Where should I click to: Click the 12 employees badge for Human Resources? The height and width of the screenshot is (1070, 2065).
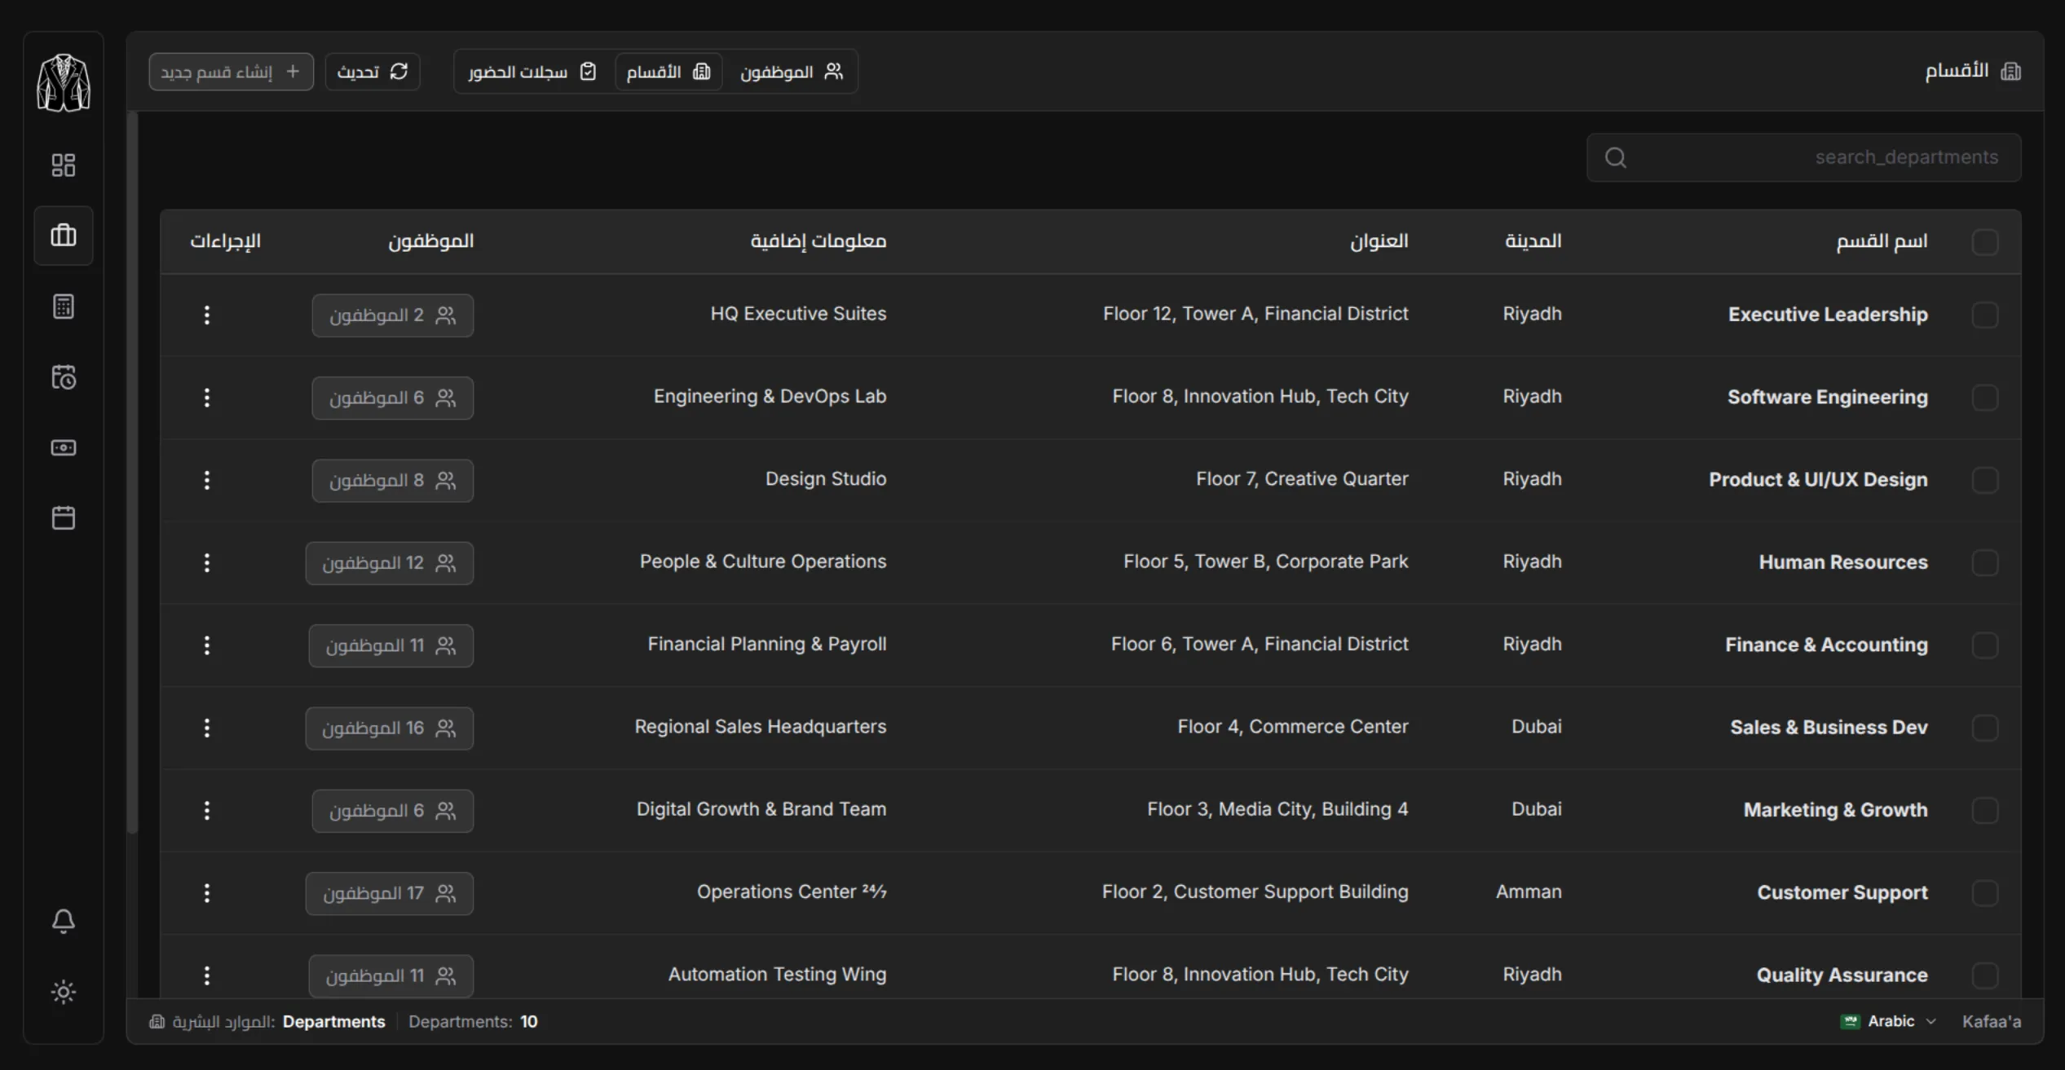(389, 563)
